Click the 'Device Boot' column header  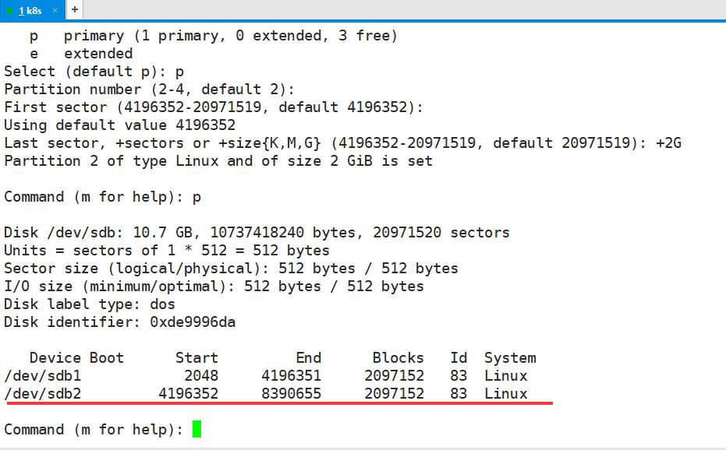(x=75, y=358)
